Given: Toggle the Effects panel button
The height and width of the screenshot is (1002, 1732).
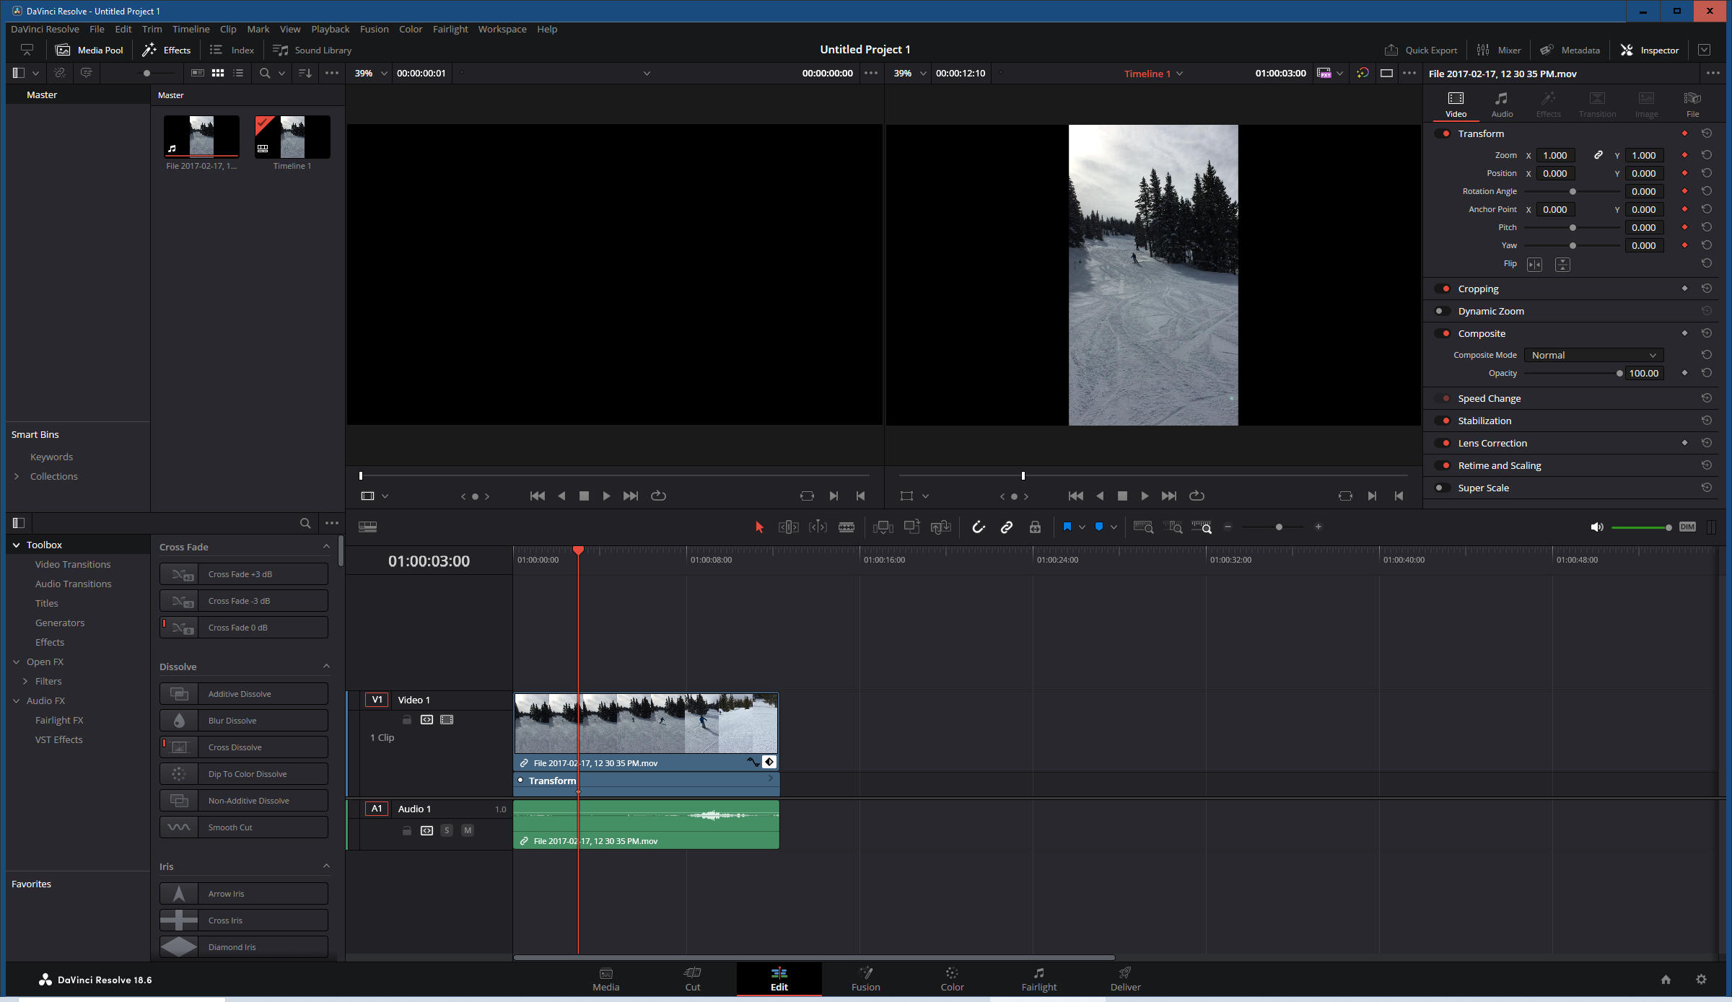Looking at the screenshot, I should click(167, 50).
